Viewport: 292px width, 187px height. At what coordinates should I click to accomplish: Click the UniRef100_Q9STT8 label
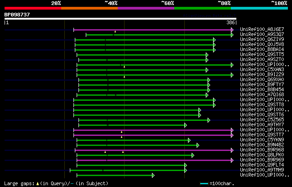(262, 105)
